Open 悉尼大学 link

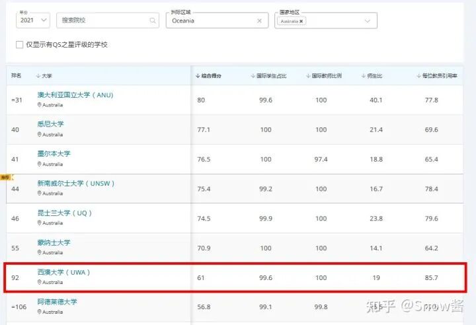click(x=50, y=124)
